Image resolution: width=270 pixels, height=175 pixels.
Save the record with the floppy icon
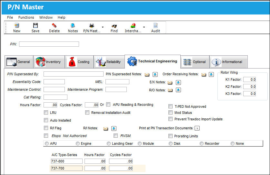point(35,25)
